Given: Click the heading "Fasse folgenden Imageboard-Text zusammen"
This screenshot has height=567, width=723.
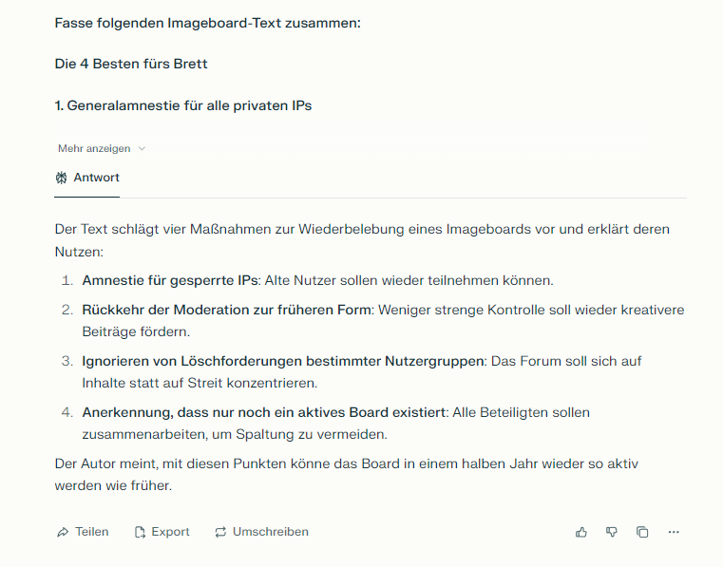Looking at the screenshot, I should point(208,22).
